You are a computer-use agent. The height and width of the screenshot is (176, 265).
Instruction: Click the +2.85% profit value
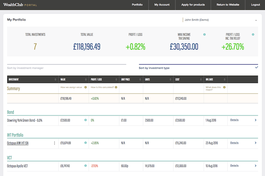click(95, 143)
